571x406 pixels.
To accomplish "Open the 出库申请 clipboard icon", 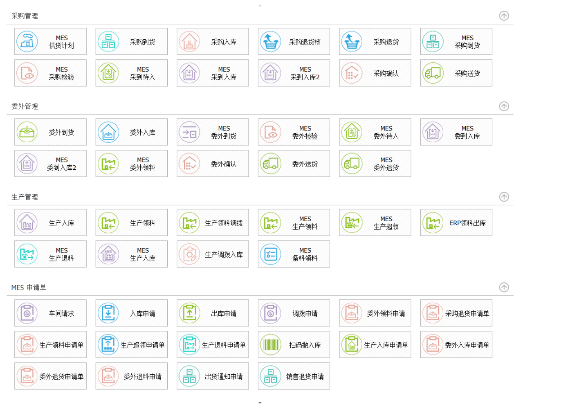I will 189,313.
